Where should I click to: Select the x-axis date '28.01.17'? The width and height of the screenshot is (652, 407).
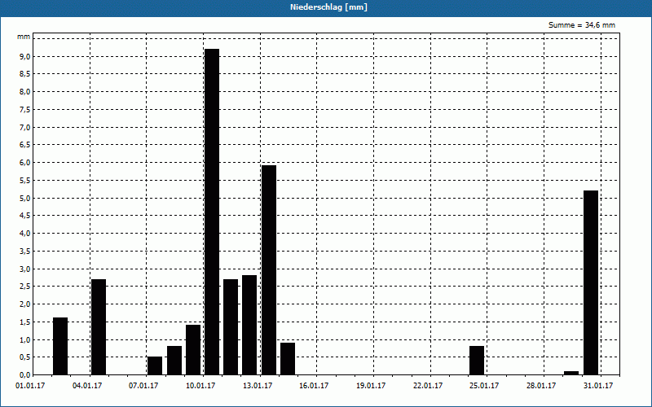click(x=541, y=386)
